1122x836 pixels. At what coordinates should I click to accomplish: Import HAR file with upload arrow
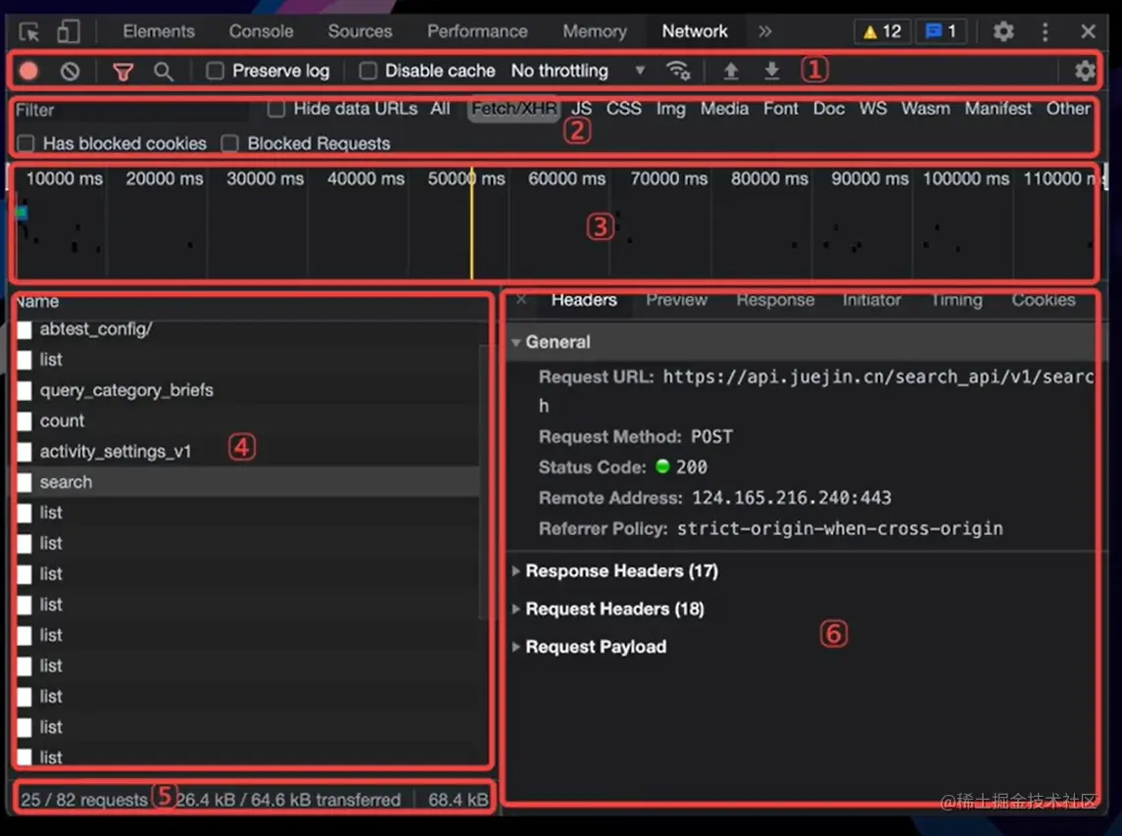click(731, 71)
